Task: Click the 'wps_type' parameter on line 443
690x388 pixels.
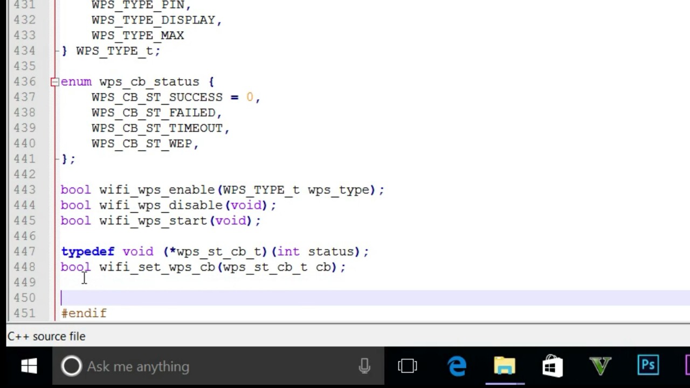Action: point(339,190)
